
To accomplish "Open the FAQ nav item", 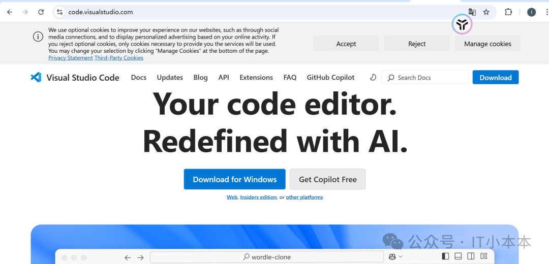I will click(x=290, y=77).
